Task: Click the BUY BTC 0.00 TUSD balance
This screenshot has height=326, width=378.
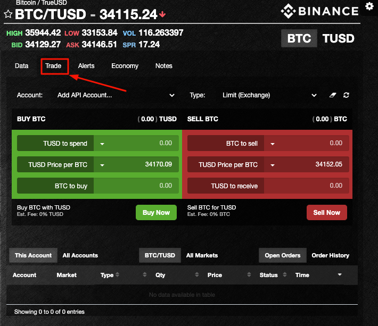Action: coord(157,119)
